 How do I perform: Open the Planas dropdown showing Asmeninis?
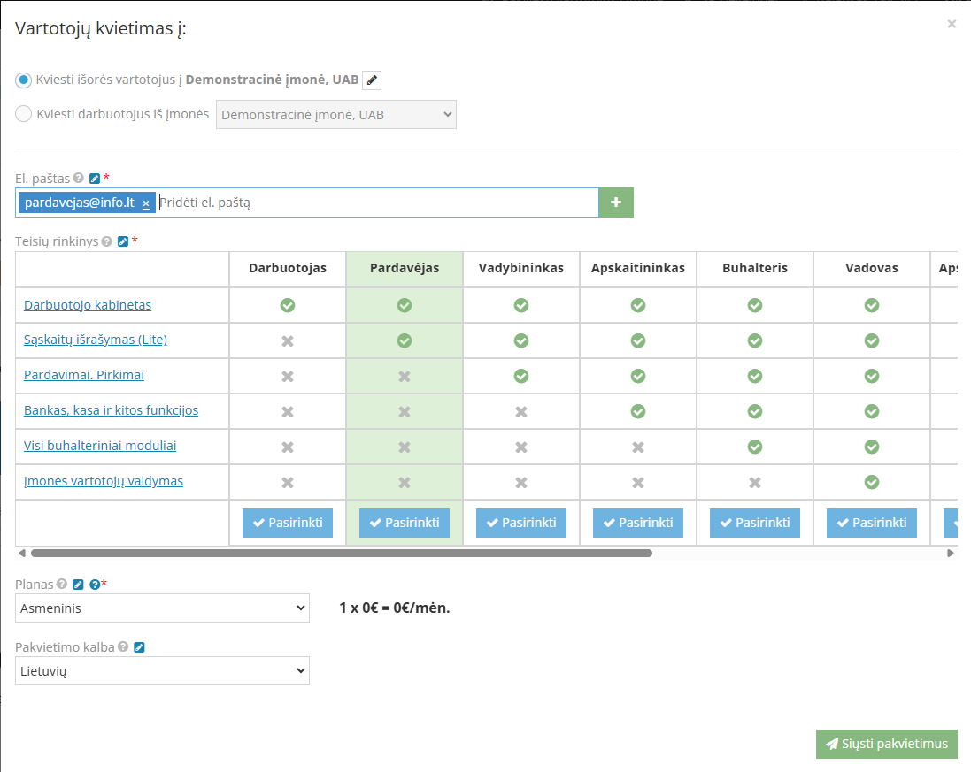click(x=162, y=608)
